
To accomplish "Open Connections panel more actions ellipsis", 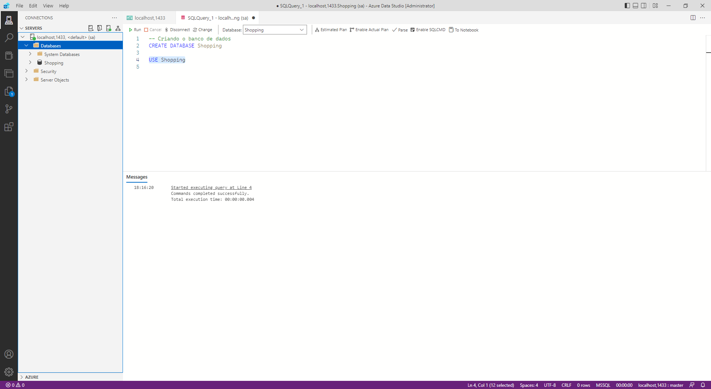I will pyautogui.click(x=114, y=18).
